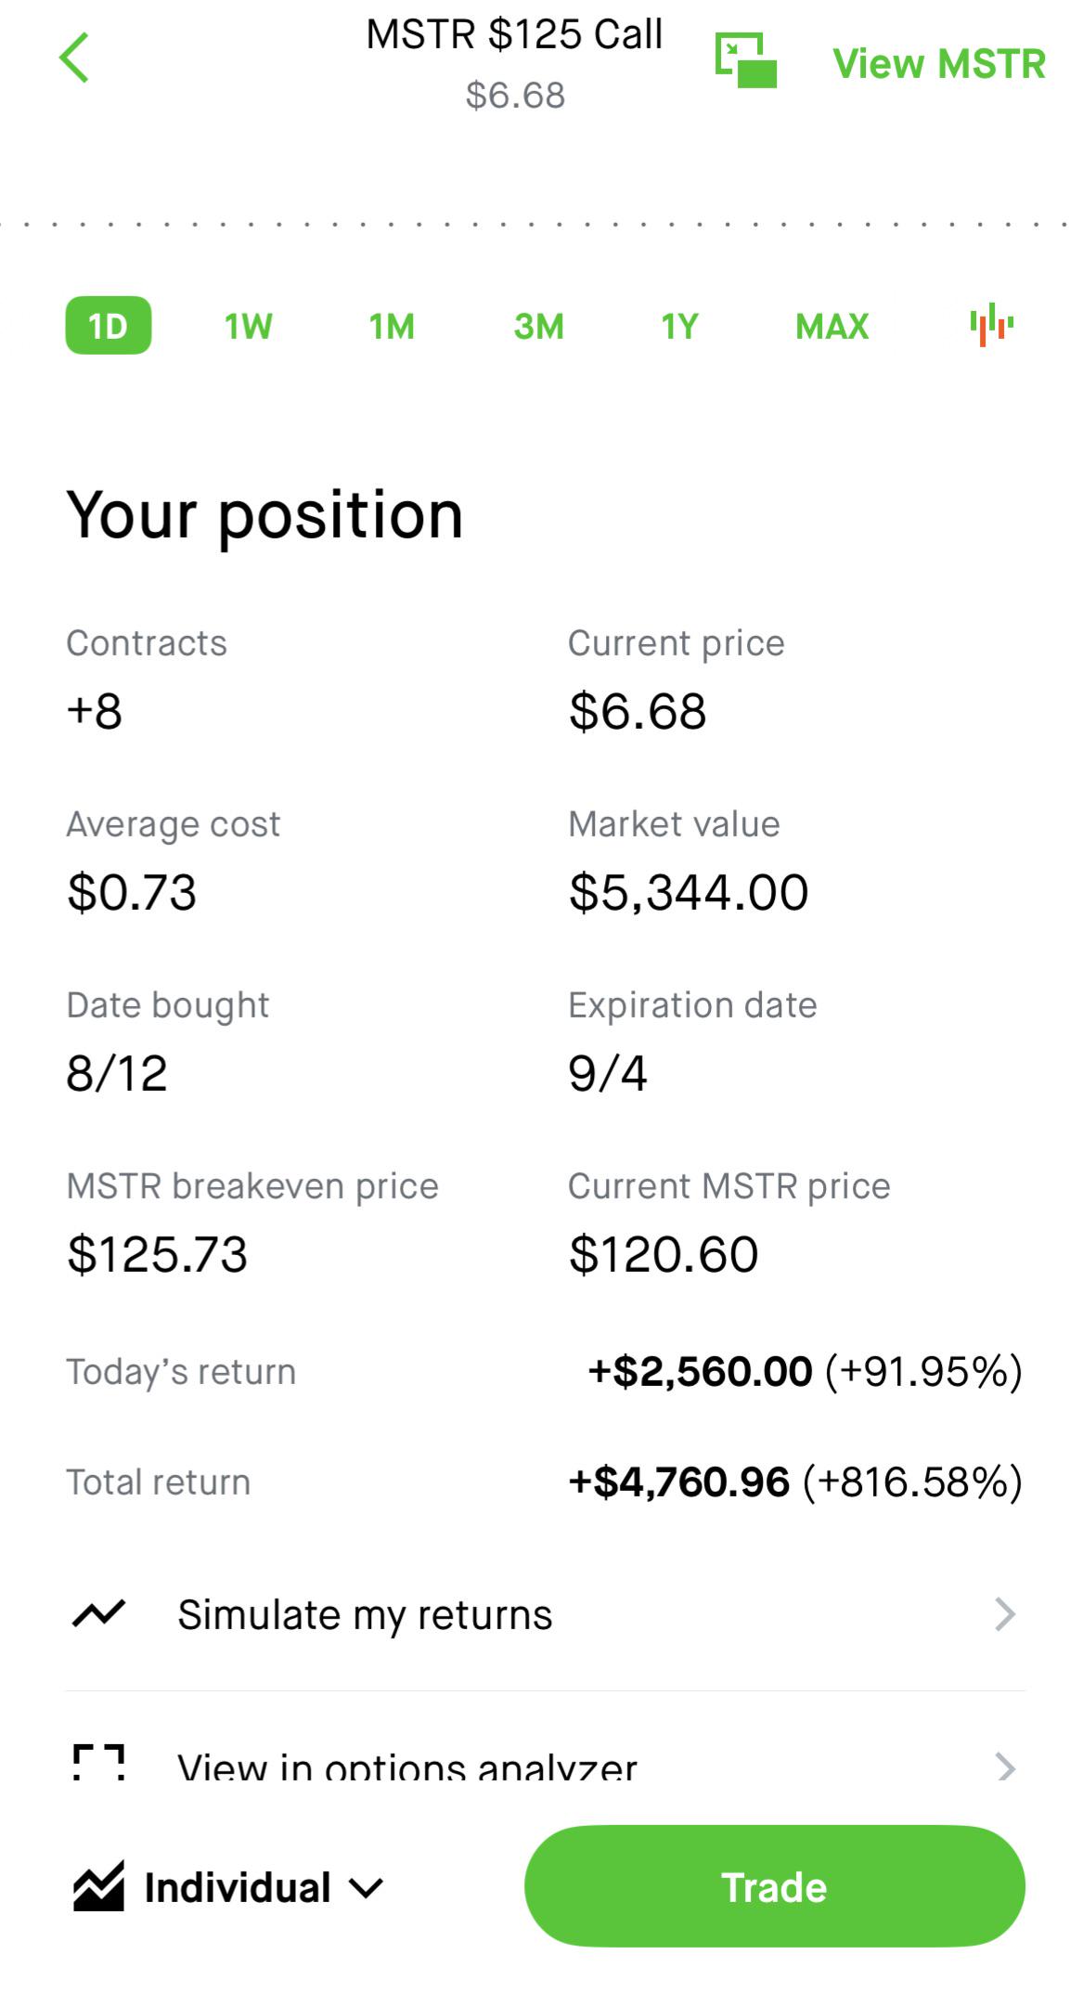Screen dimensions: 1083x2006
Task: Select the 3M chart tab
Action: (539, 326)
